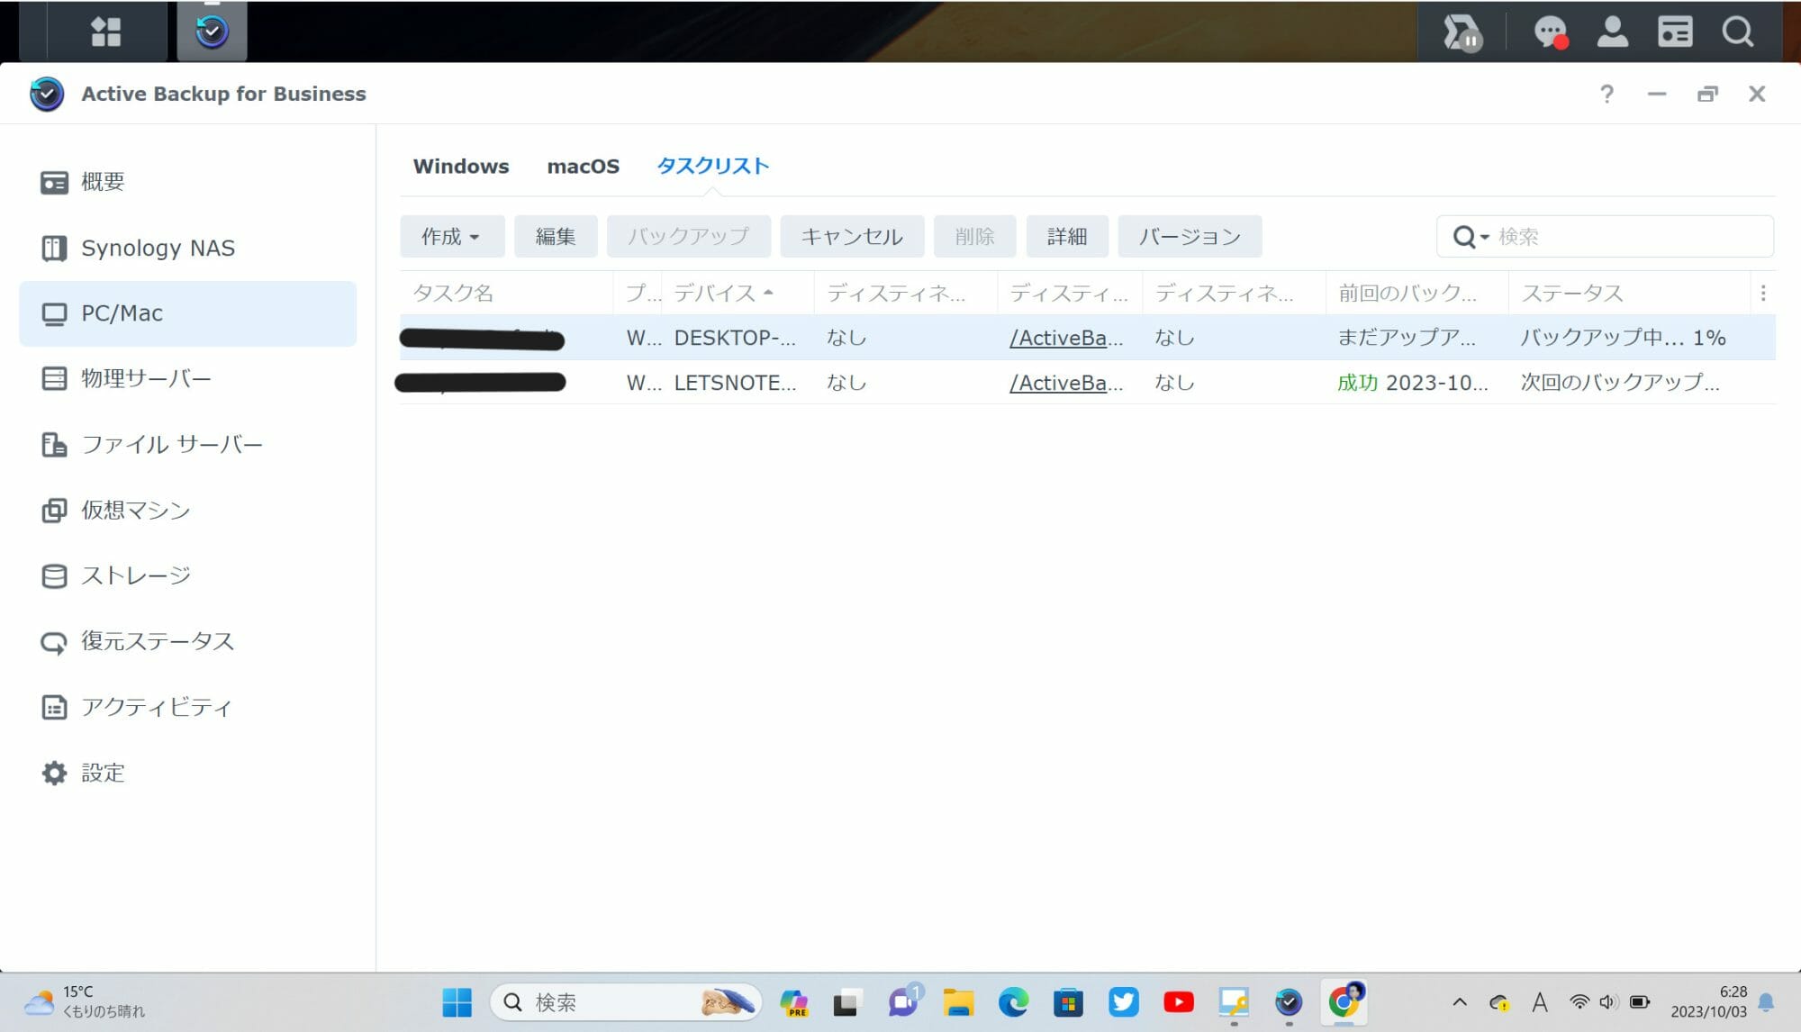Open the weather widget showing 15°C
Viewport: 1801px width, 1032px height.
84,1001
